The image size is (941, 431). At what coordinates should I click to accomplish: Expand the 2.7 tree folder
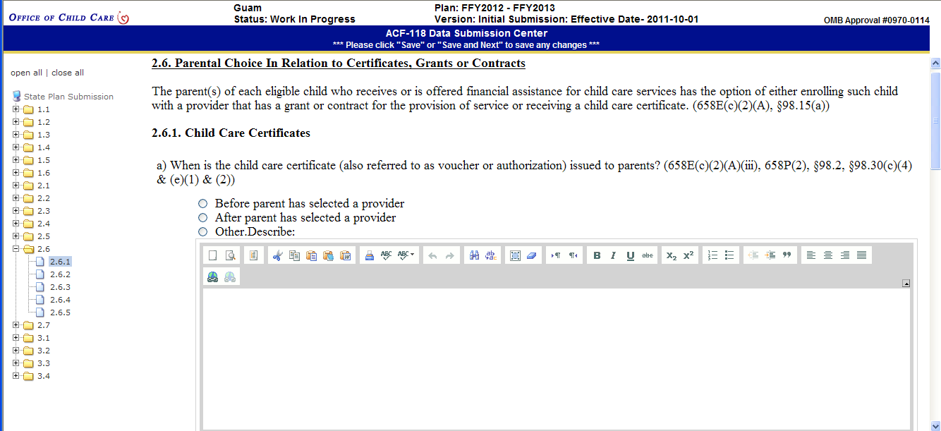click(16, 325)
